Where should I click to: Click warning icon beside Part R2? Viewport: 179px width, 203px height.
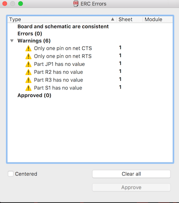(x=28, y=72)
